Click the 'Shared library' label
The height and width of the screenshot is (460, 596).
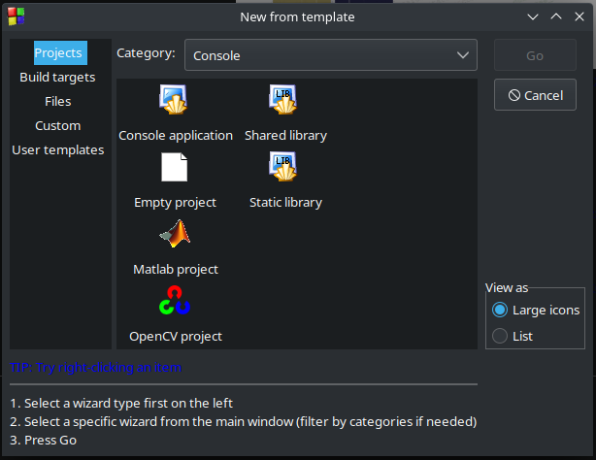point(285,135)
